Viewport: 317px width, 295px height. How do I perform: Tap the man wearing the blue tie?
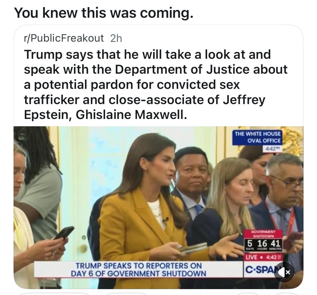click(x=191, y=182)
